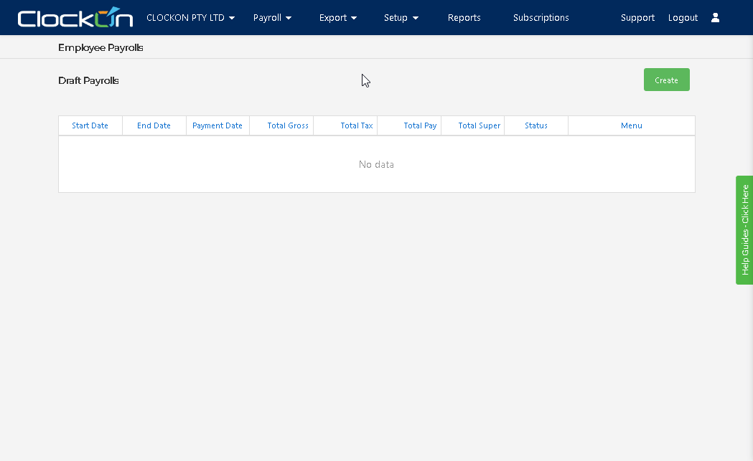
Task: Open the user profile icon menu
Action: (715, 17)
